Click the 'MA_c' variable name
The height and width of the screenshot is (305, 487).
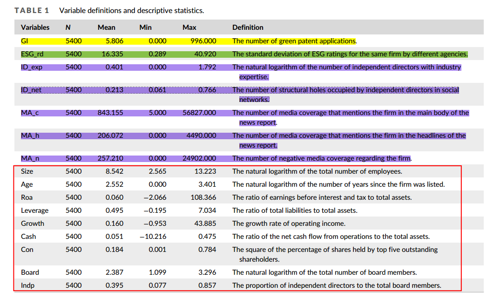pos(30,113)
